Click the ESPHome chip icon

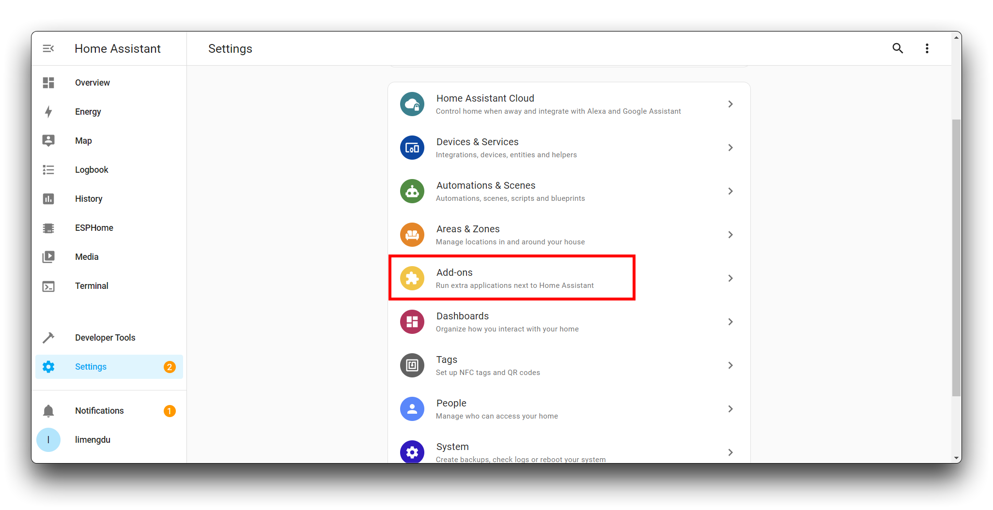[48, 228]
